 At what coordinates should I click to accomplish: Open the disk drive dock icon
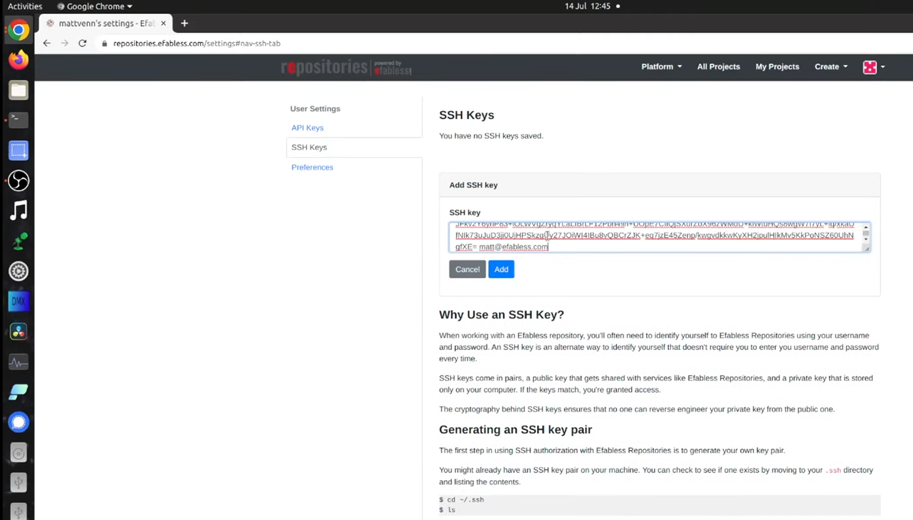click(x=18, y=452)
